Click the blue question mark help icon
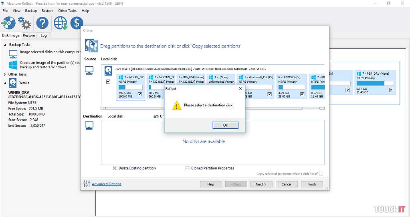410x217 pixels. pos(42,23)
